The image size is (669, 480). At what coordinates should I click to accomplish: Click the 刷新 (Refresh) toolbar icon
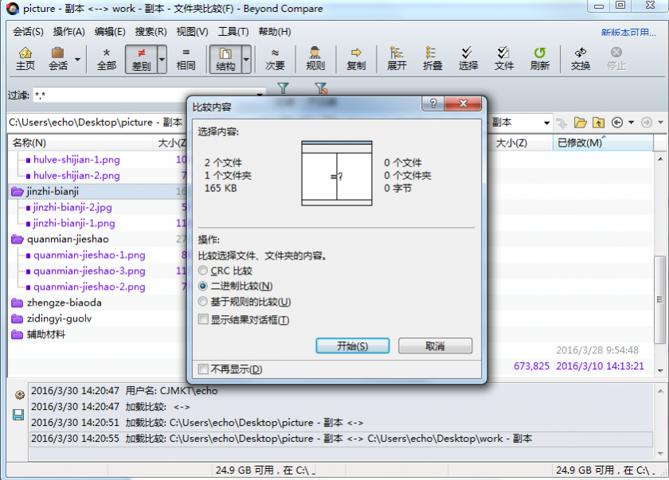point(539,60)
